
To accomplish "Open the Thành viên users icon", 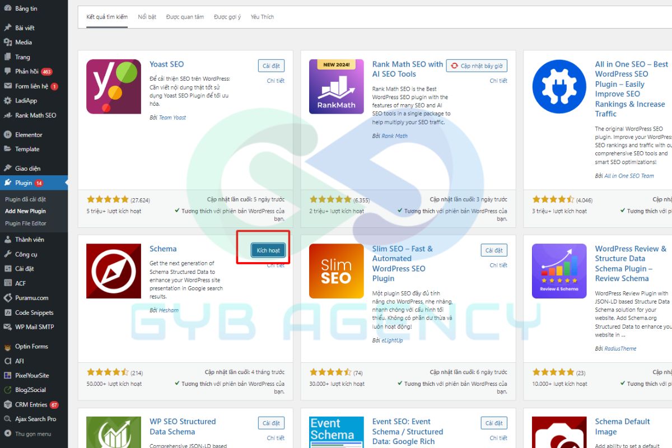I will pos(7,239).
